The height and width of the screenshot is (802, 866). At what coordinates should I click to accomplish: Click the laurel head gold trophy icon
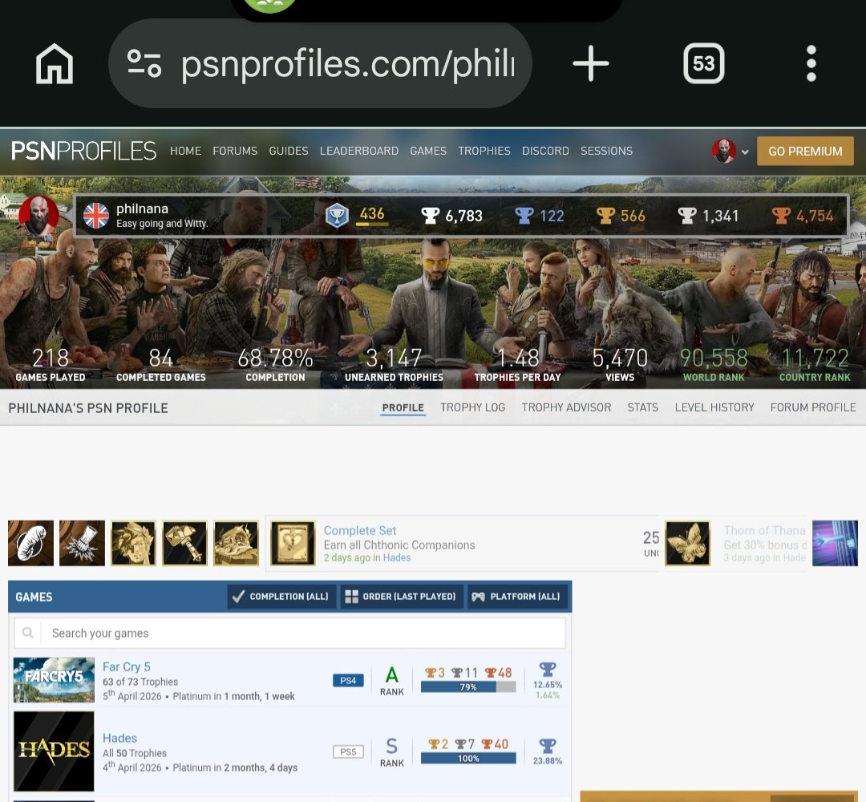coord(133,543)
